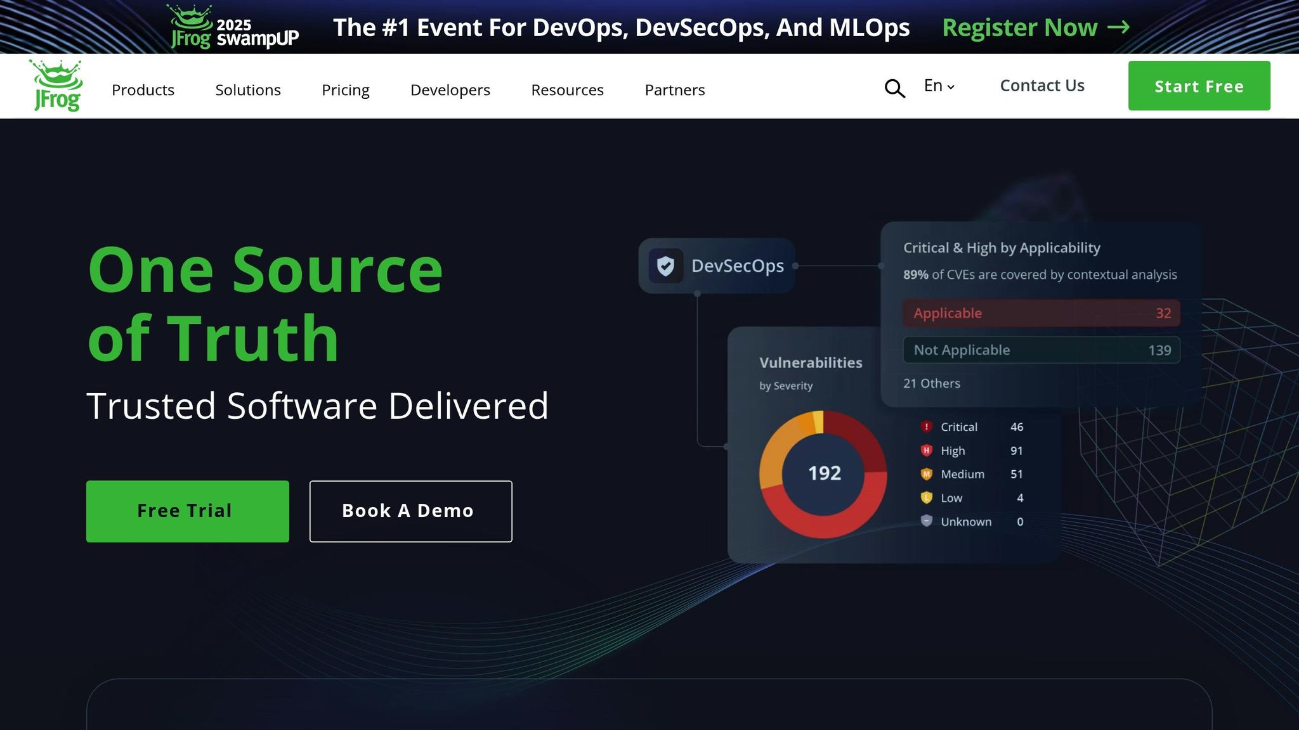Viewport: 1299px width, 730px height.
Task: Open the Products navigation menu
Action: click(143, 90)
